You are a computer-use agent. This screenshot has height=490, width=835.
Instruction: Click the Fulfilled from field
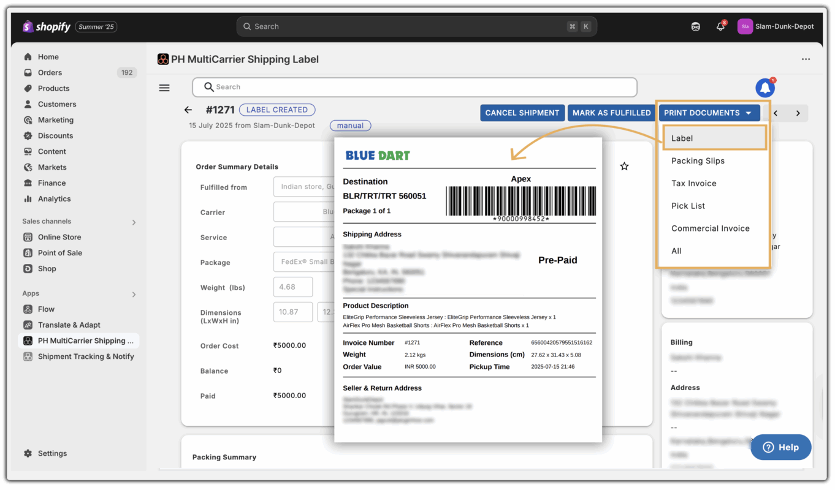click(304, 187)
